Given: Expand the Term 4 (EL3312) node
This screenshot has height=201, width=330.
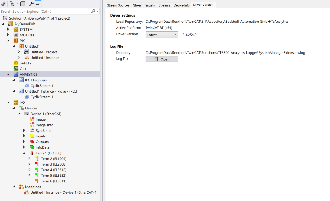Looking at the screenshot, I should (x=29, y=170).
